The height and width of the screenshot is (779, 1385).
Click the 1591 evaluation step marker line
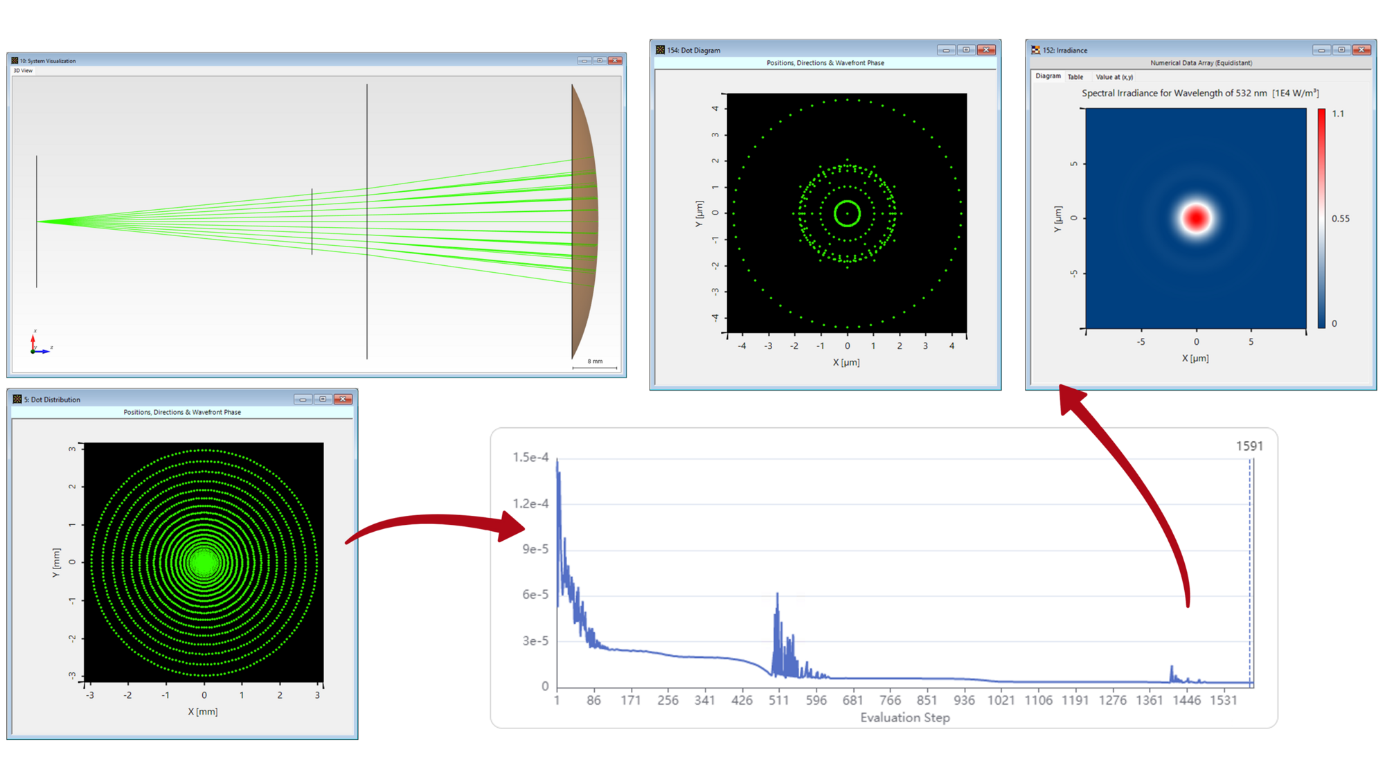point(1250,568)
